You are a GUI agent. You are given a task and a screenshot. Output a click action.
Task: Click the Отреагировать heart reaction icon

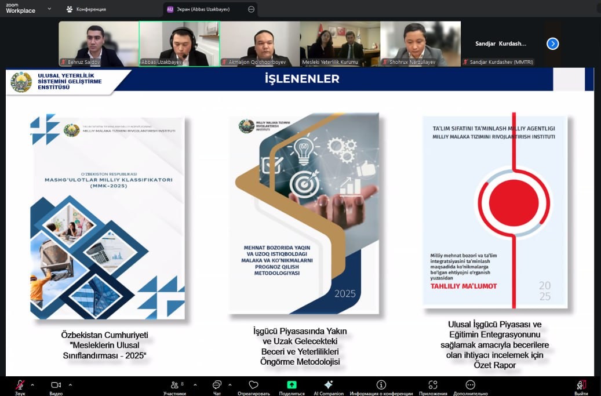(x=253, y=386)
